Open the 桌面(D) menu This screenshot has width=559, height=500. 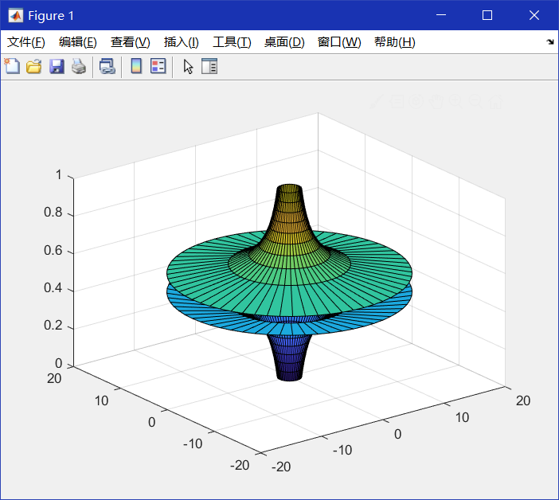[x=284, y=42]
